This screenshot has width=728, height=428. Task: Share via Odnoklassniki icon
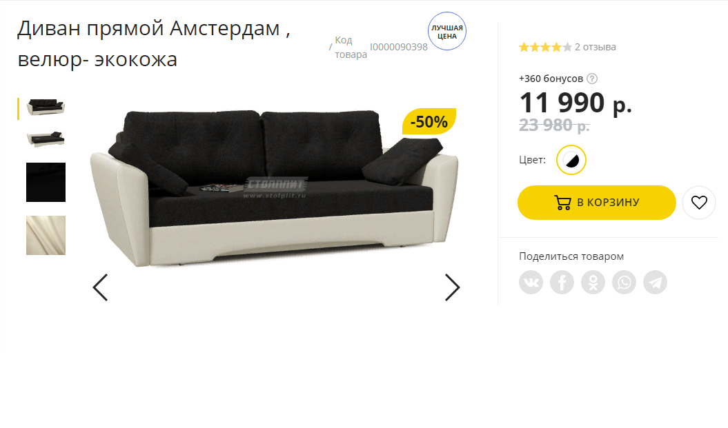593,282
